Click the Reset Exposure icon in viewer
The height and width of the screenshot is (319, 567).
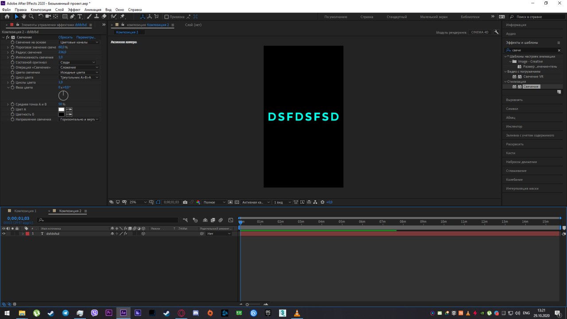pos(322,202)
